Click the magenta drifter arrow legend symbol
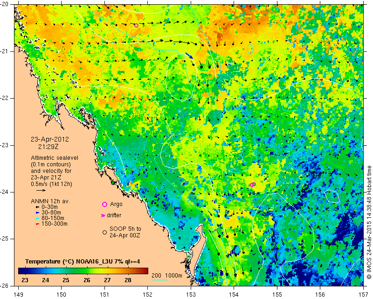Viewport: 373px width, 299px height. tap(103, 215)
